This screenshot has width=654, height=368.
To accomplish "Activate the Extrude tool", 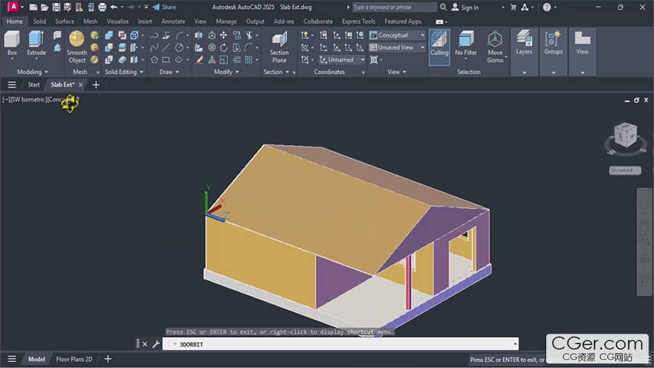I will click(36, 43).
